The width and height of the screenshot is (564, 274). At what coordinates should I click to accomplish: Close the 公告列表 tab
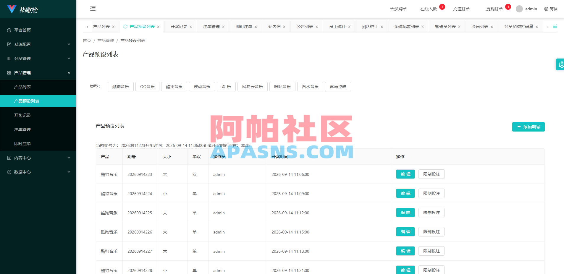(317, 27)
